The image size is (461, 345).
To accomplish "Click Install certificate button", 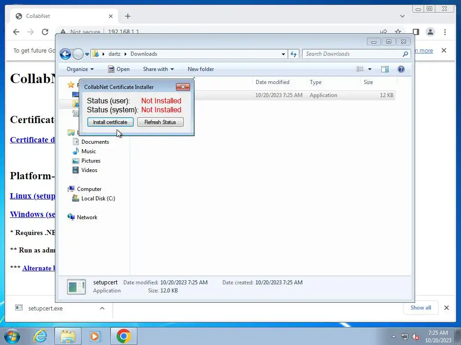I will click(110, 122).
